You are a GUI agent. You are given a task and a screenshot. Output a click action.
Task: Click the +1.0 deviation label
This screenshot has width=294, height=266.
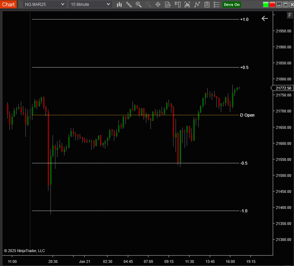(244, 19)
